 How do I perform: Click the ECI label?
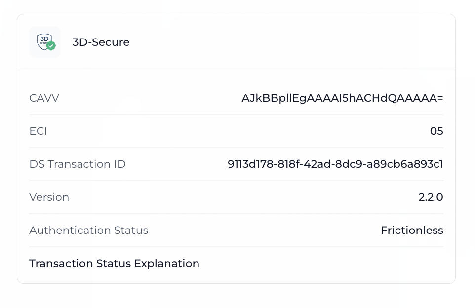(x=38, y=131)
